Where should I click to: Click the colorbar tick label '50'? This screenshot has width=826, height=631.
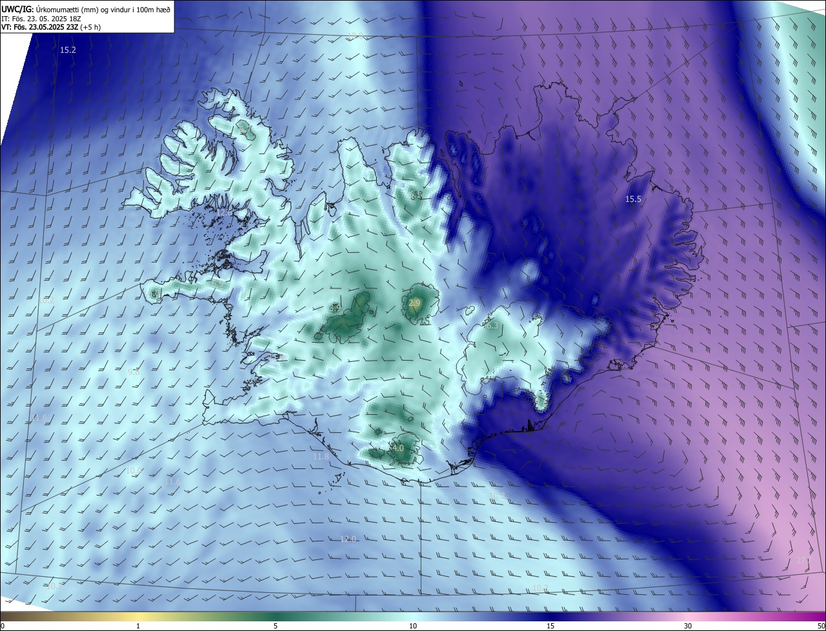(x=821, y=626)
